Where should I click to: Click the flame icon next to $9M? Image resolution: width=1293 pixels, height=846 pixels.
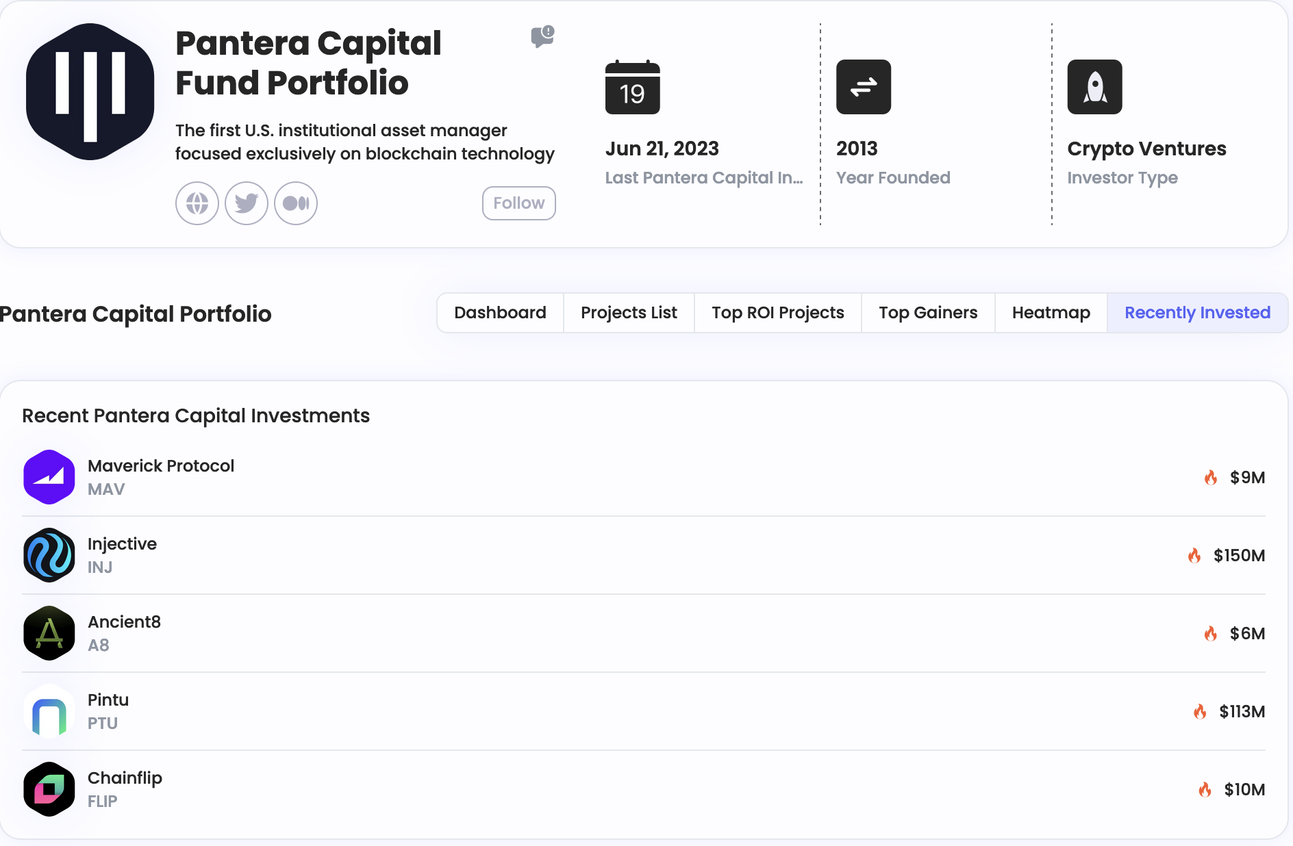pos(1211,477)
